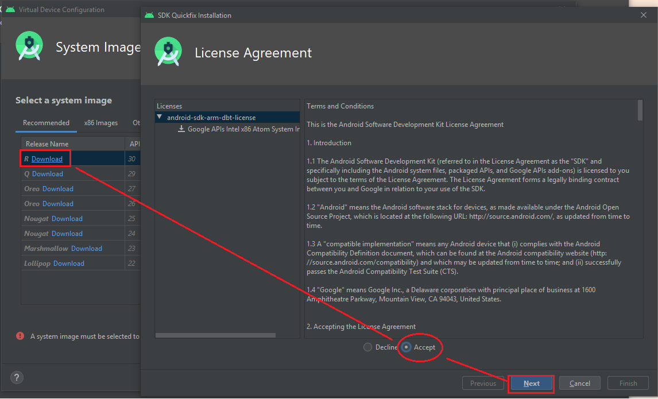Click Download link for Nougat API 24
The width and height of the screenshot is (658, 399).
pyautogui.click(x=67, y=234)
